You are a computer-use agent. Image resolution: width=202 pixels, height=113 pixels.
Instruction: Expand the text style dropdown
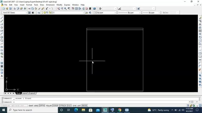coord(116,8)
